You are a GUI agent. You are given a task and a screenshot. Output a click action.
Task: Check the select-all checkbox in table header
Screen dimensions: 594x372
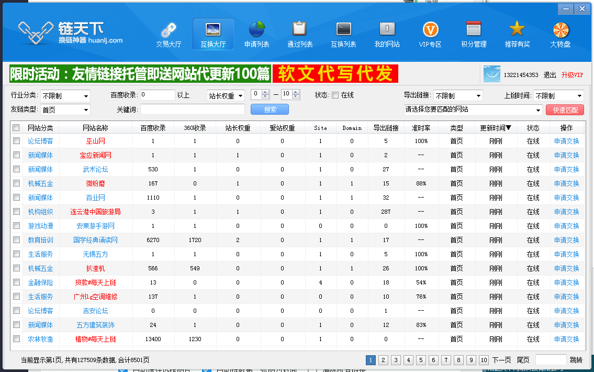point(16,128)
